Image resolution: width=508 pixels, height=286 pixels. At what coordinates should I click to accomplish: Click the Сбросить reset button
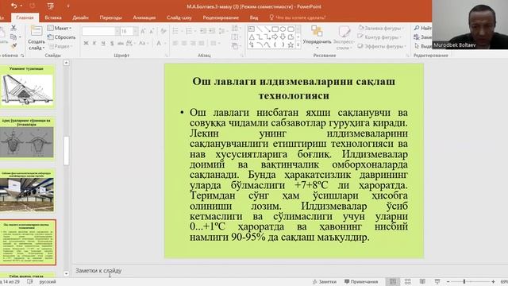point(61,37)
